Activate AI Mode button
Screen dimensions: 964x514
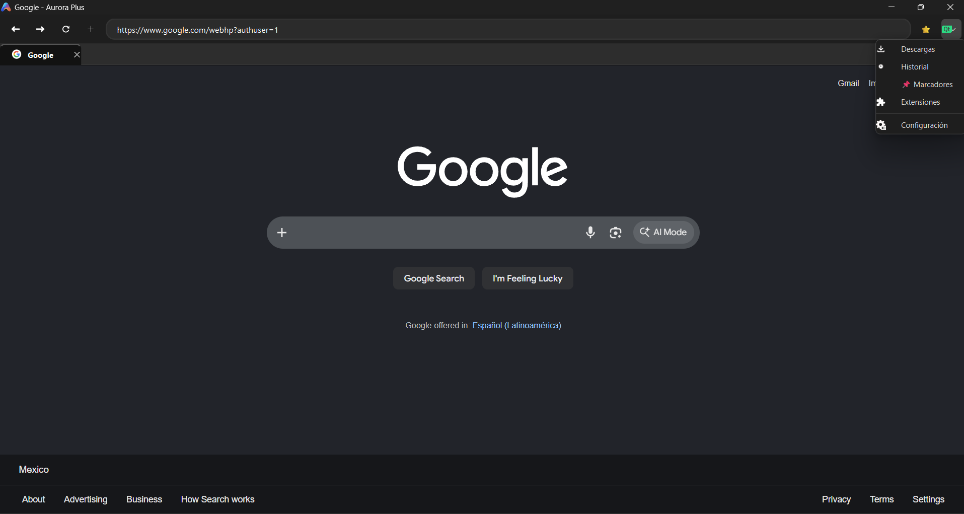(663, 232)
